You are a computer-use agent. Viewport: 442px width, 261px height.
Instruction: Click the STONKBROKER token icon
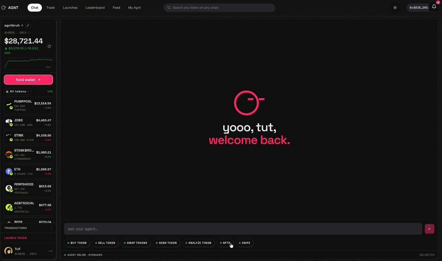pos(9,154)
